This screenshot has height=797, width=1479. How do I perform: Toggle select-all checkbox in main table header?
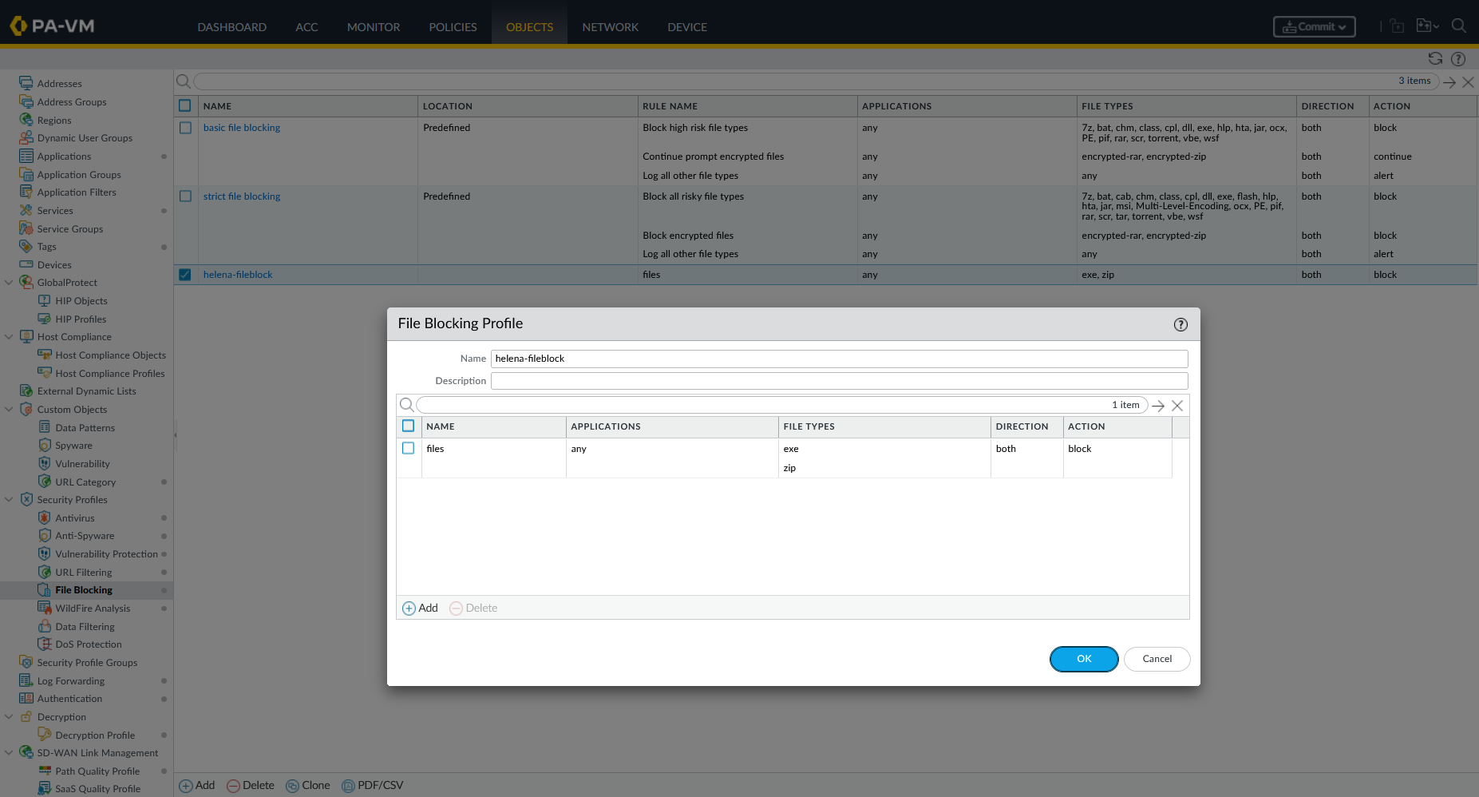point(185,105)
